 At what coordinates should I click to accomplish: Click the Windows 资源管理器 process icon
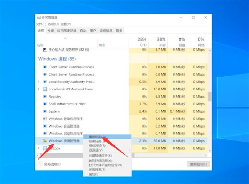[x=45, y=141]
